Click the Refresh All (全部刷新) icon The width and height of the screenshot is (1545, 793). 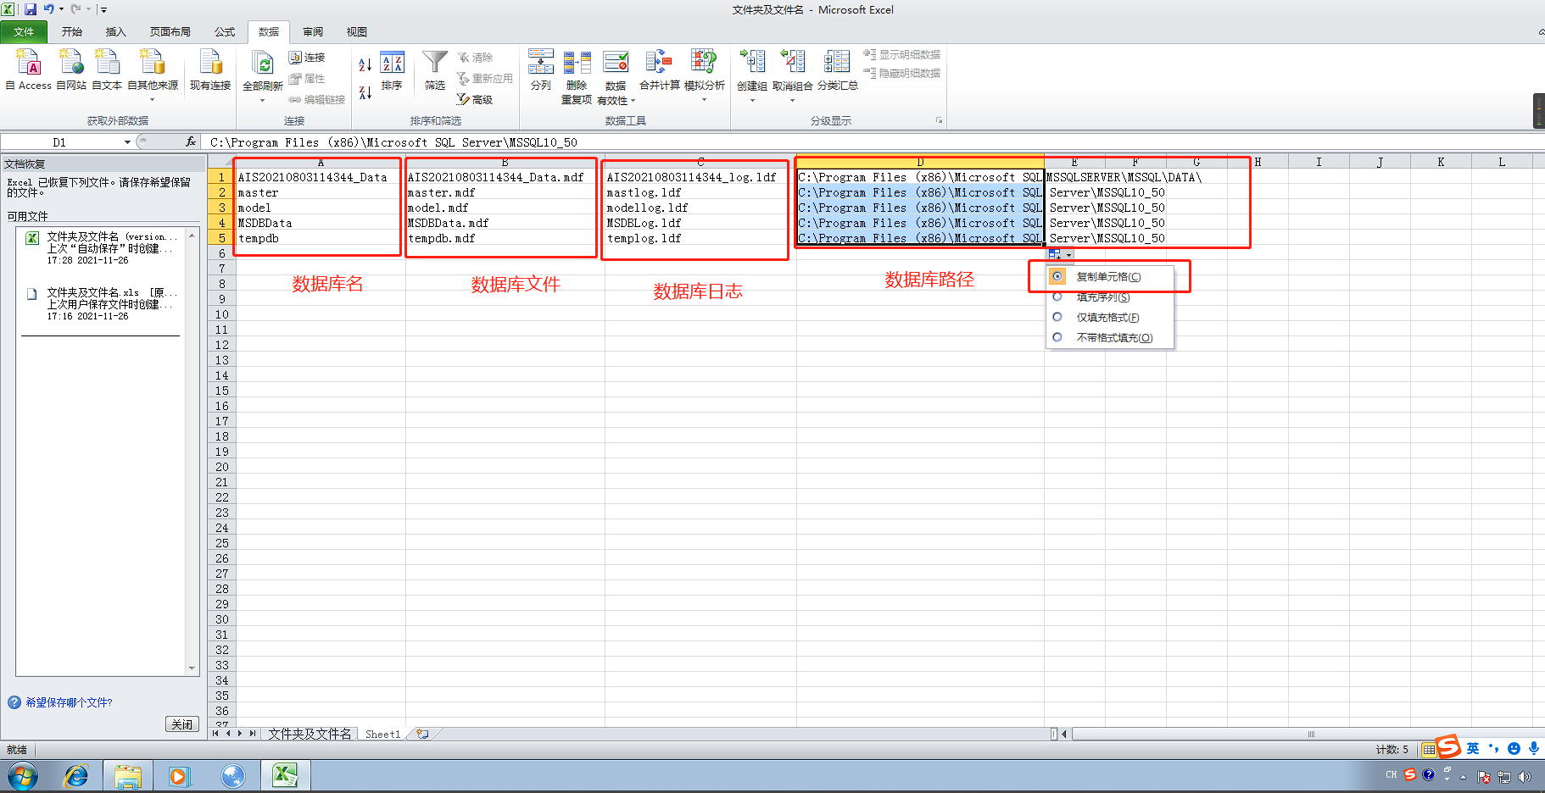(x=263, y=64)
